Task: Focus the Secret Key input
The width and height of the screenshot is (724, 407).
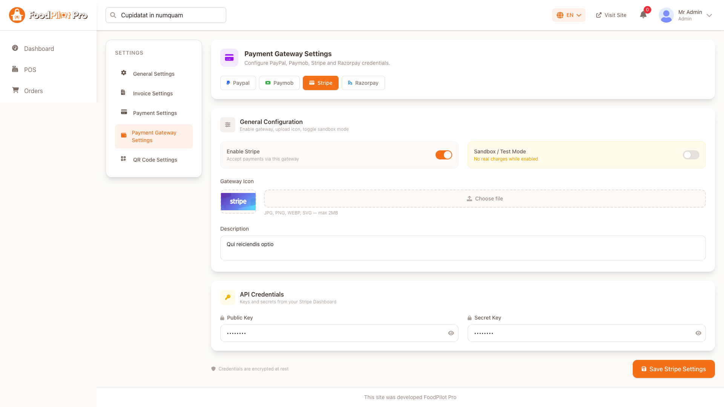Action: click(587, 333)
